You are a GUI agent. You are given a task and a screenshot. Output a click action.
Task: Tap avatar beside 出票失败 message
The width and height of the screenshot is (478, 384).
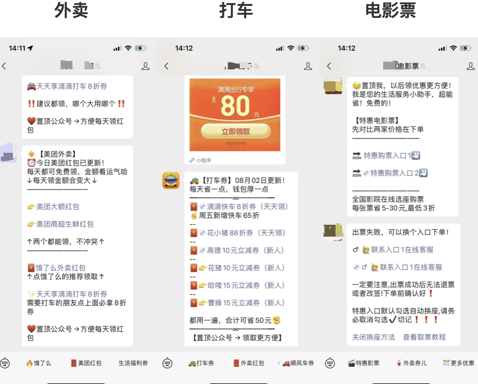coord(333,232)
